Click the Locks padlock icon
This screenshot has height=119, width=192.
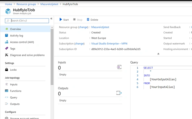(6, 70)
